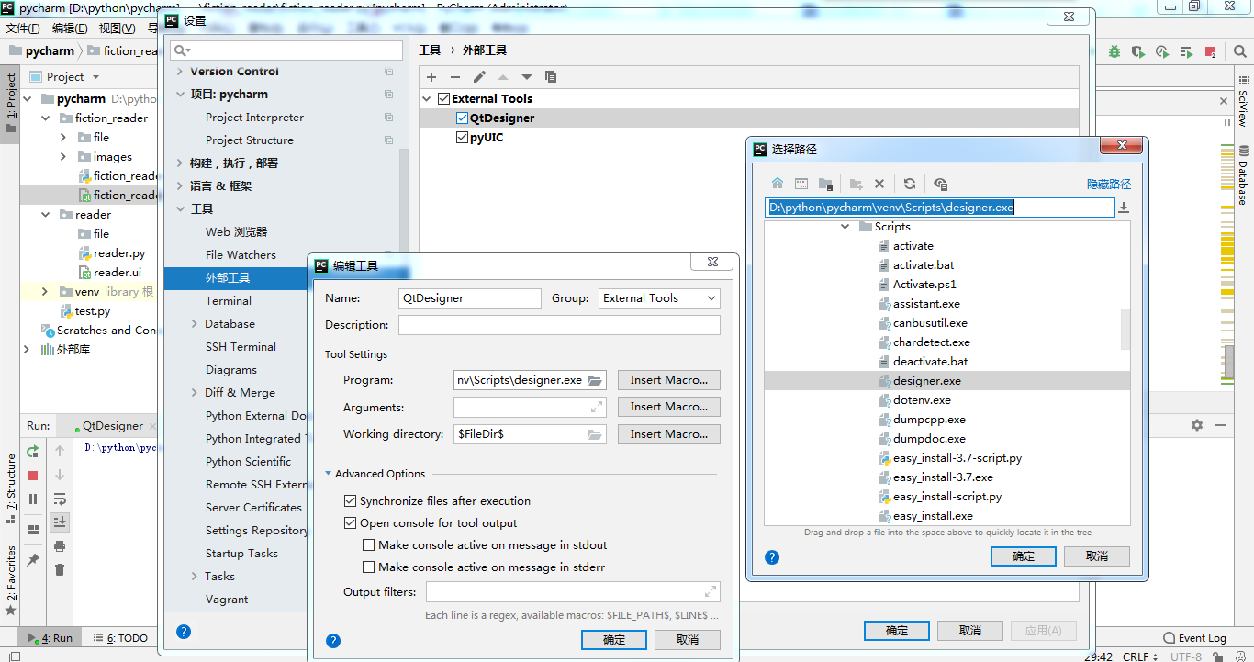The width and height of the screenshot is (1254, 662).
Task: Open Run panel settings gear
Action: (x=1196, y=426)
